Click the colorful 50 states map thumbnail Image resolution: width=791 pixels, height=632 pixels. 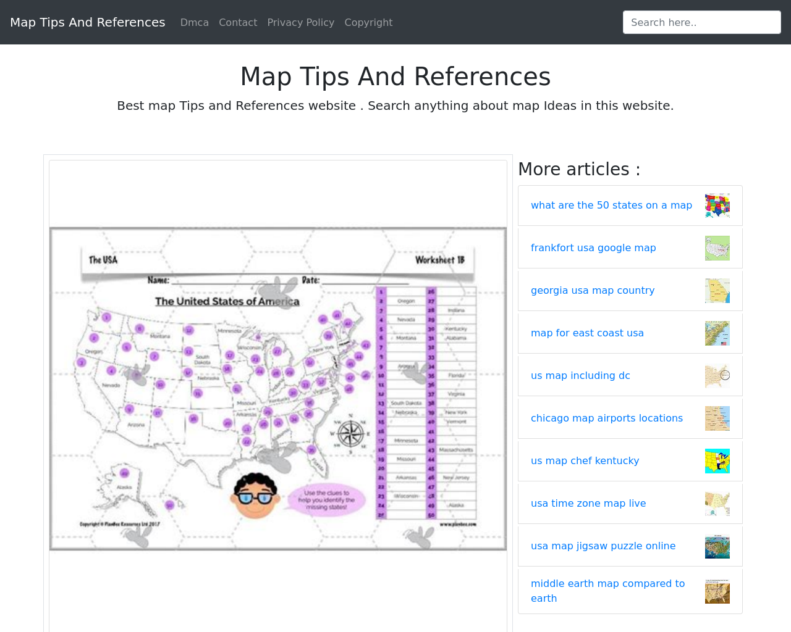tap(717, 206)
